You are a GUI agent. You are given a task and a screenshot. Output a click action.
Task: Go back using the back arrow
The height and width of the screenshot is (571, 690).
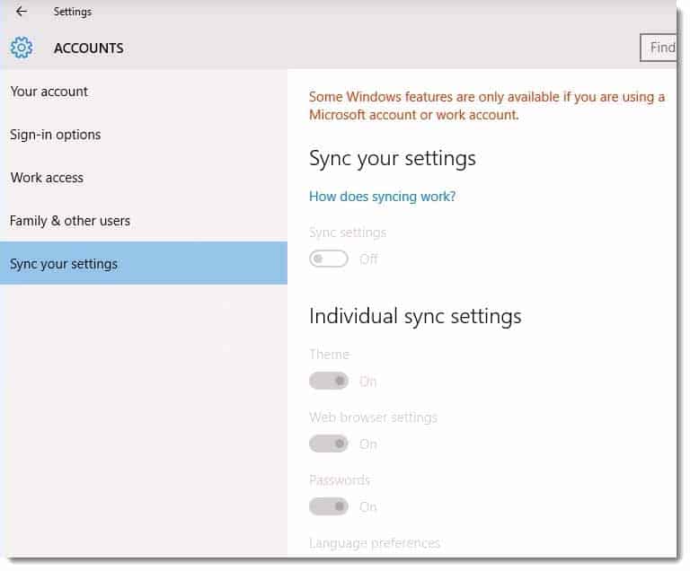pyautogui.click(x=22, y=12)
